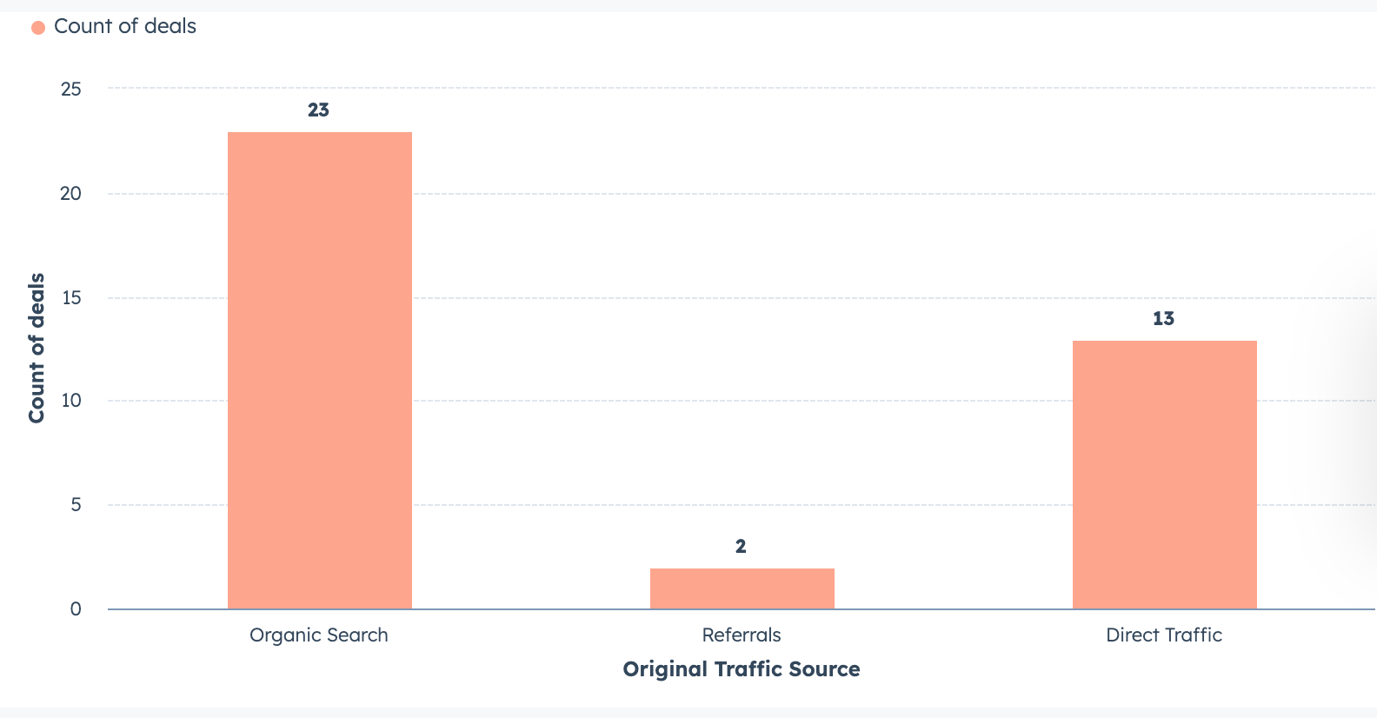The height and width of the screenshot is (718, 1377).
Task: Select the Organic Search bar
Action: (319, 370)
